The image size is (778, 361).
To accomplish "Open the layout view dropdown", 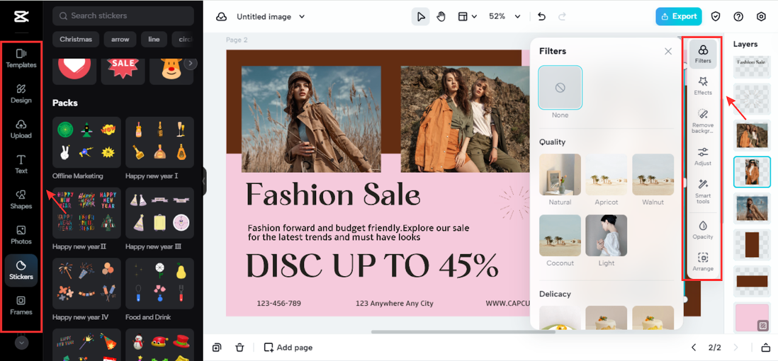I will pyautogui.click(x=467, y=16).
